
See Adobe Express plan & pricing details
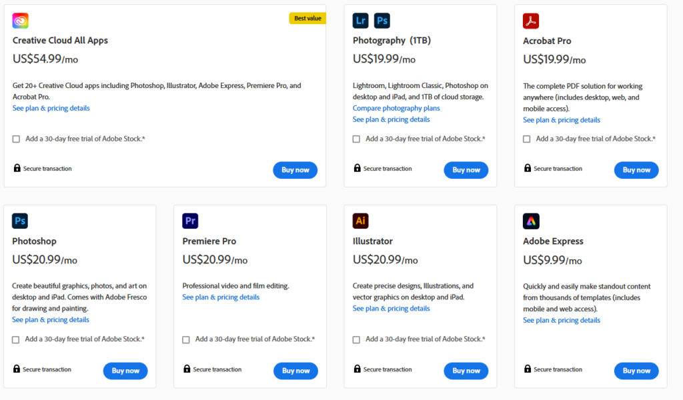point(562,320)
